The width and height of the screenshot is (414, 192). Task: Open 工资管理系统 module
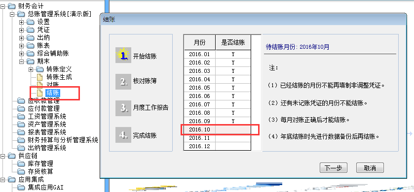click(47, 116)
